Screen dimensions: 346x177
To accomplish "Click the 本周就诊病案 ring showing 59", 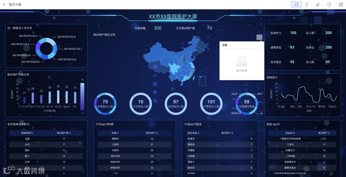I will point(246,104).
